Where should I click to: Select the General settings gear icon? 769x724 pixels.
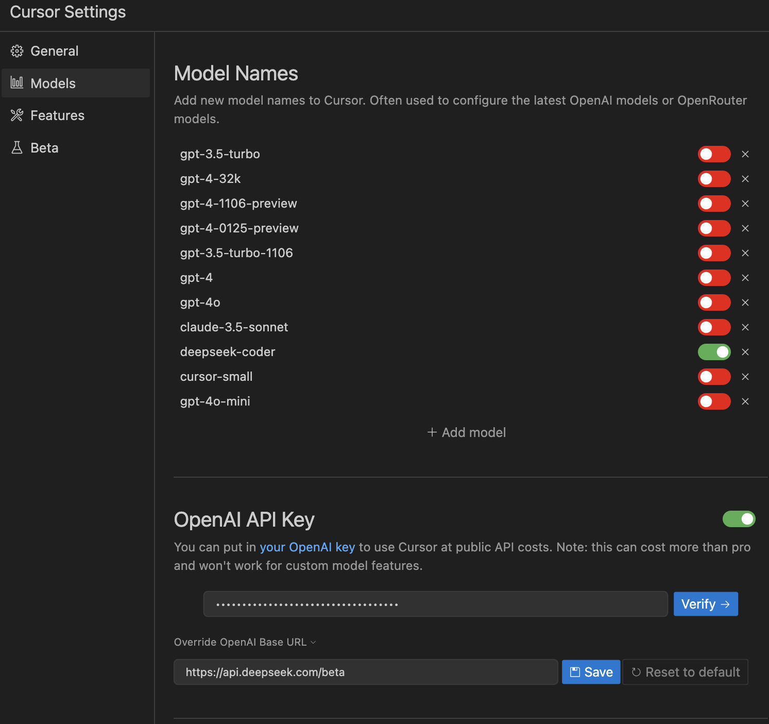click(17, 50)
